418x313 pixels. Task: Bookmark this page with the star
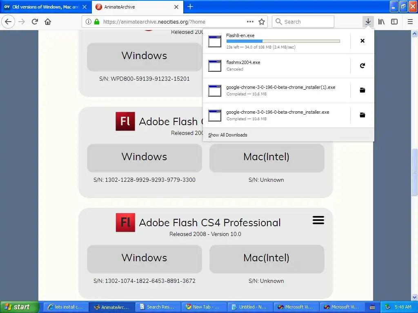tap(262, 22)
